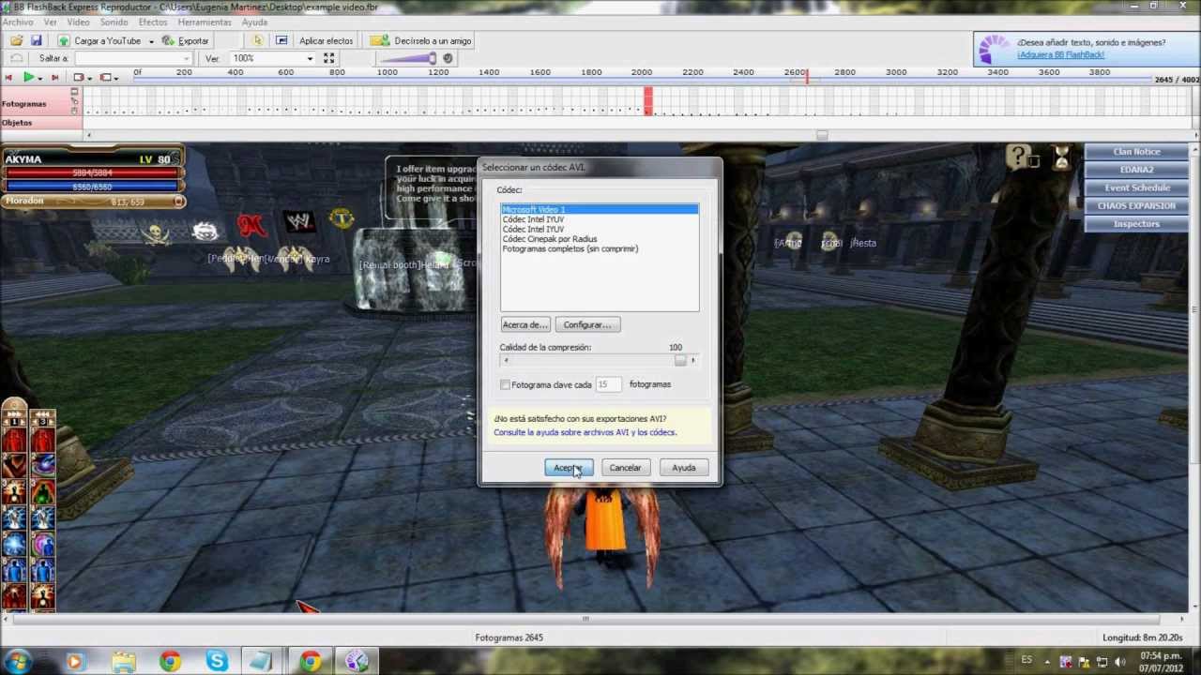The height and width of the screenshot is (675, 1201).
Task: Click the highlighted red frame in Fotogramas track
Action: tap(648, 100)
